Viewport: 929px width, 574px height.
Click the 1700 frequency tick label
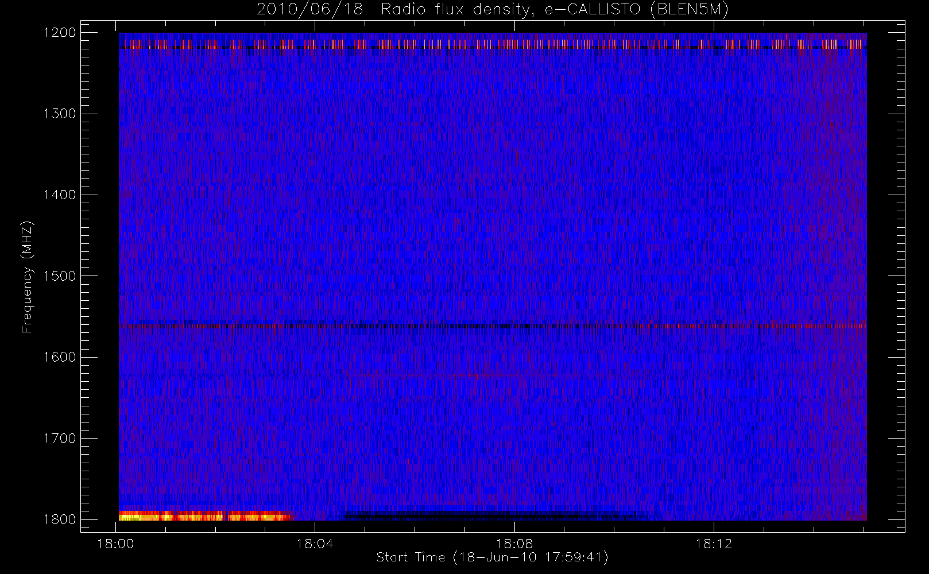pos(60,438)
